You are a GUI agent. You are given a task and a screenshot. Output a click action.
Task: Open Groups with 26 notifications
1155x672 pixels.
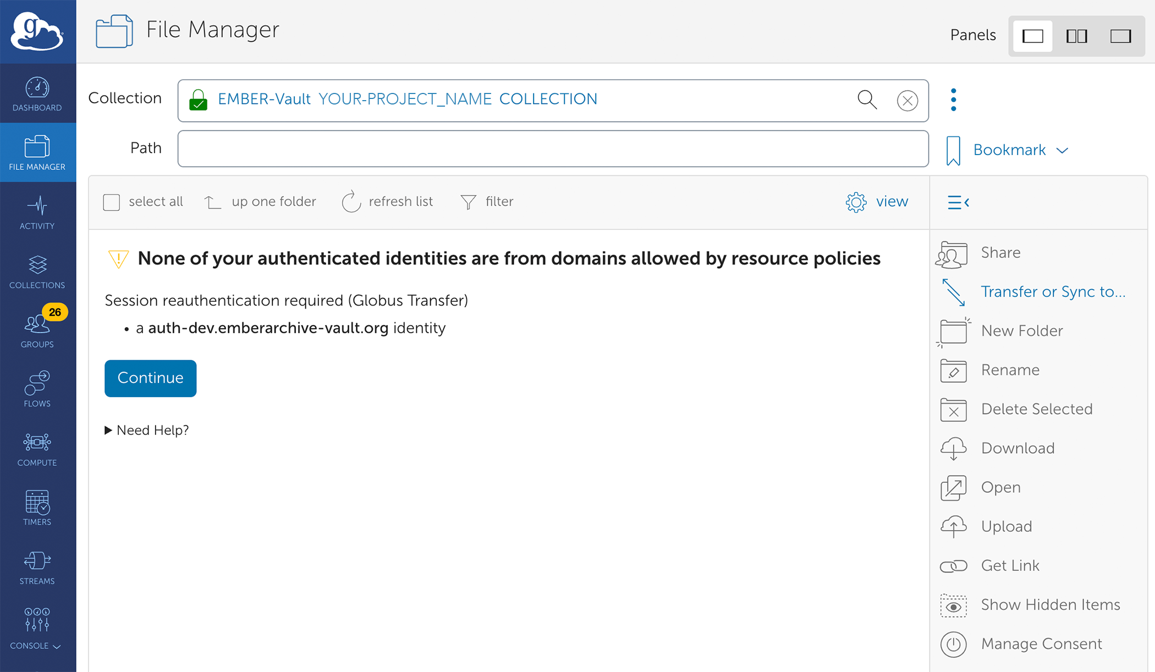[x=37, y=331]
